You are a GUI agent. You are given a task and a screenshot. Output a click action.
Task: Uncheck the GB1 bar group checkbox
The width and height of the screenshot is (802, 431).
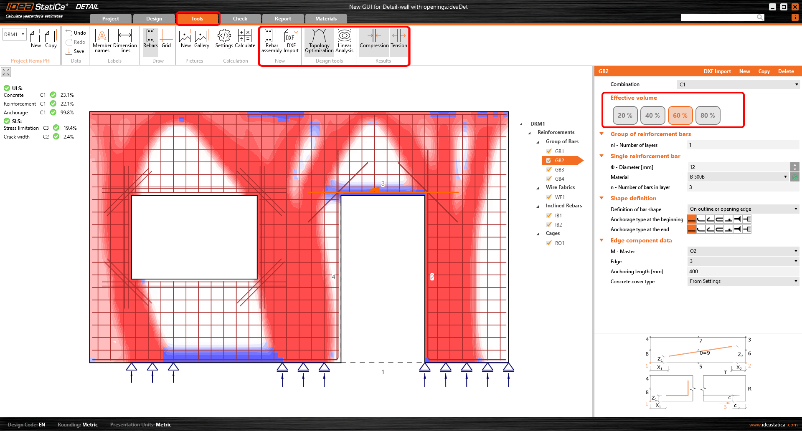click(549, 151)
